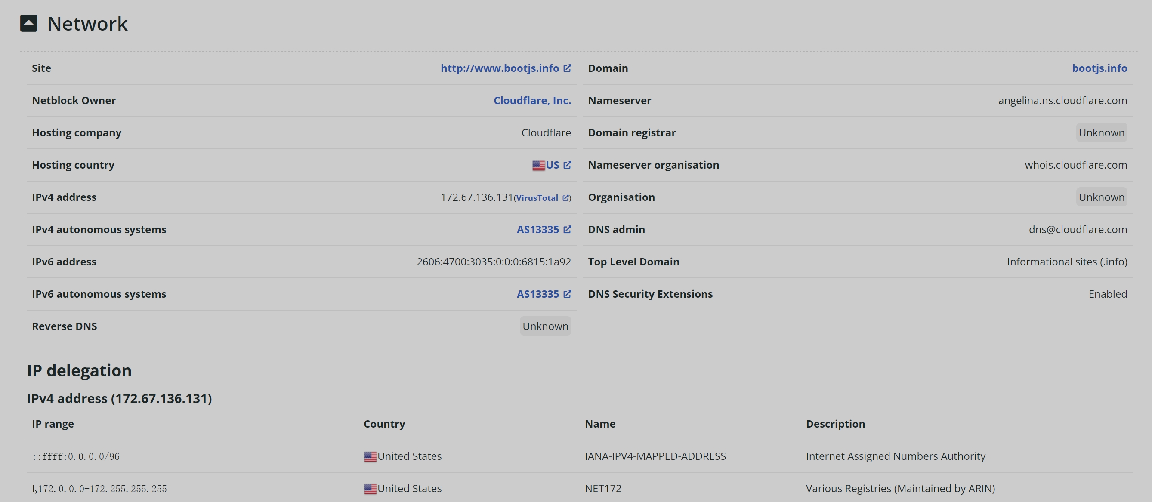Screen dimensions: 1152x502
Task: Click external-link icon in IPv6 autonomous systems row
Action: coord(567,294)
